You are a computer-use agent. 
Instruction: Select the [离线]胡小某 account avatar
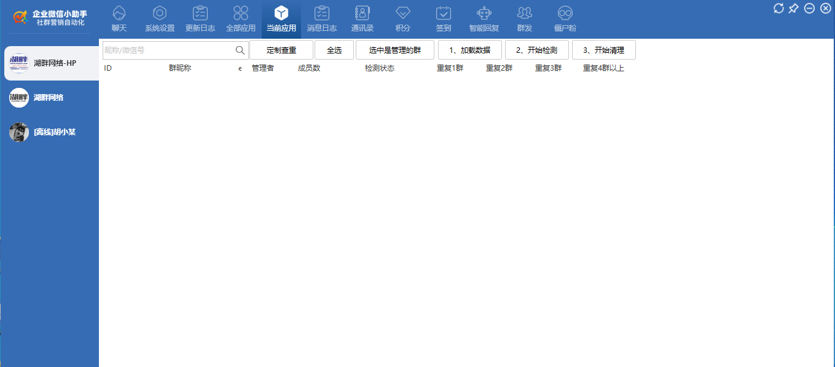[x=19, y=132]
